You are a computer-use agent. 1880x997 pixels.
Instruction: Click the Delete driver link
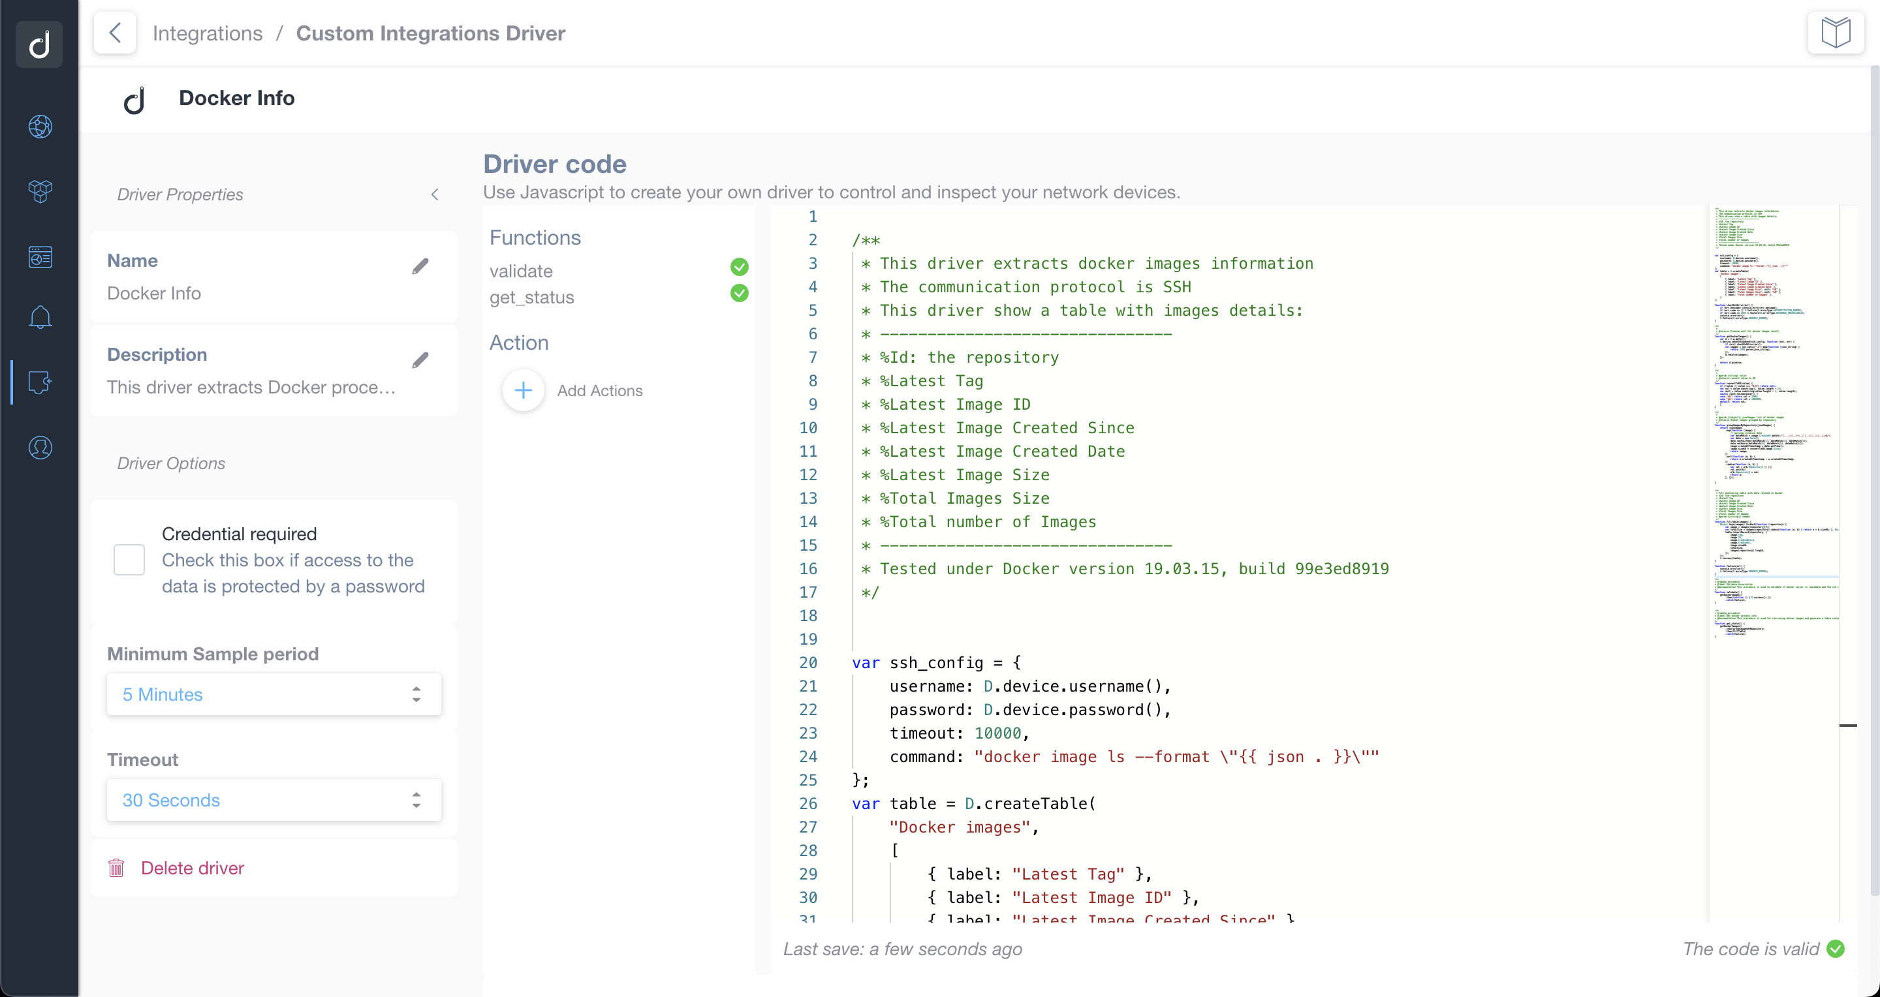[193, 868]
